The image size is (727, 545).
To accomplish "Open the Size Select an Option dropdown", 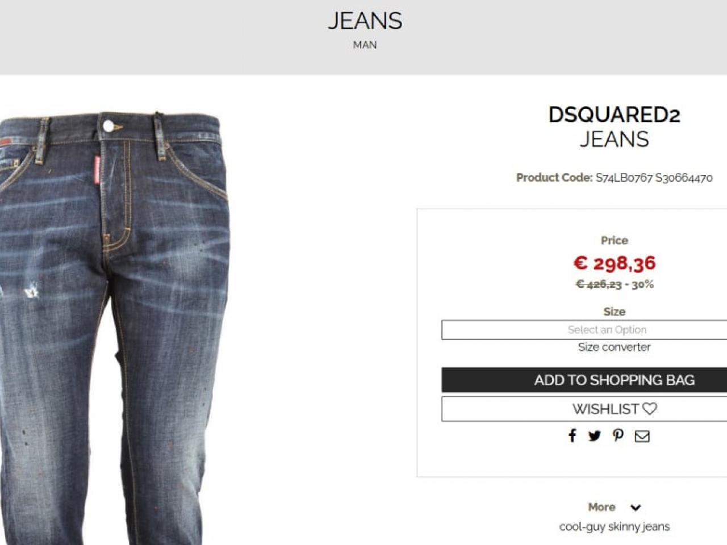I will tap(584, 330).
